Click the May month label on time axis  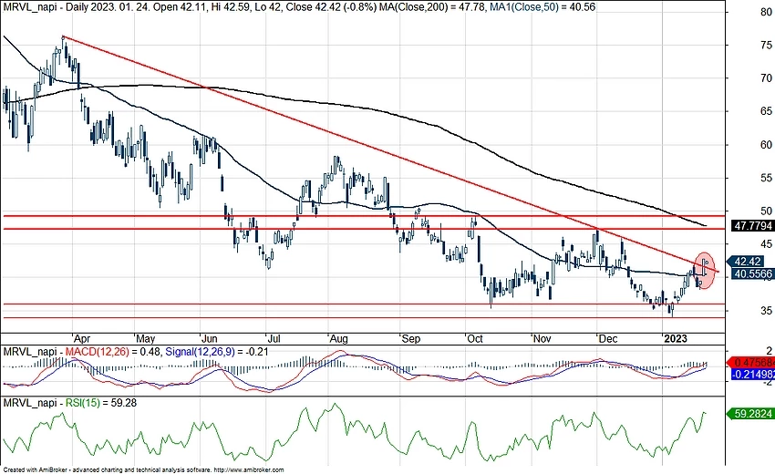145,338
